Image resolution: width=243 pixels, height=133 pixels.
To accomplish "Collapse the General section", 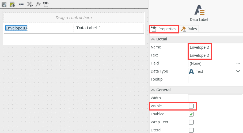I will pyautogui.click(x=153, y=90).
